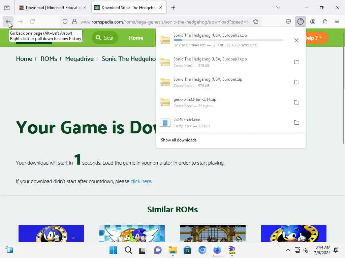345x258 pixels.
Task: Open the Save to Pocket icon
Action: [x=288, y=21]
